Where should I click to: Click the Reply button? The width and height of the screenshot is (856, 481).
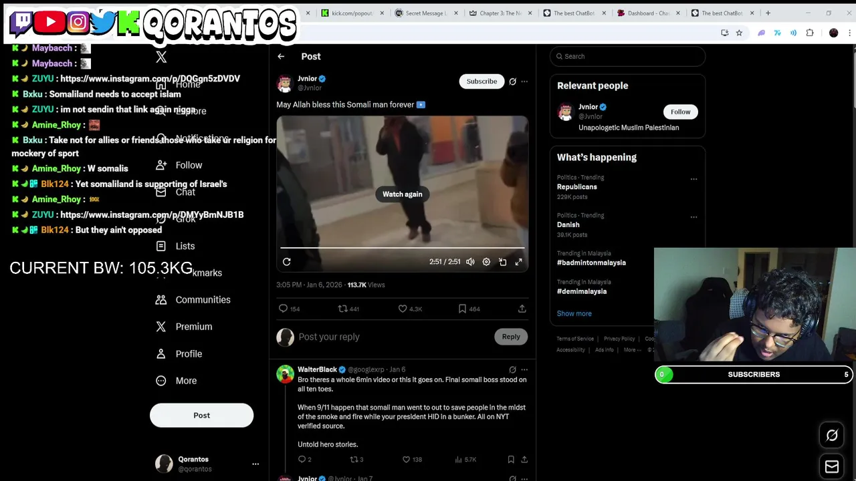click(511, 337)
